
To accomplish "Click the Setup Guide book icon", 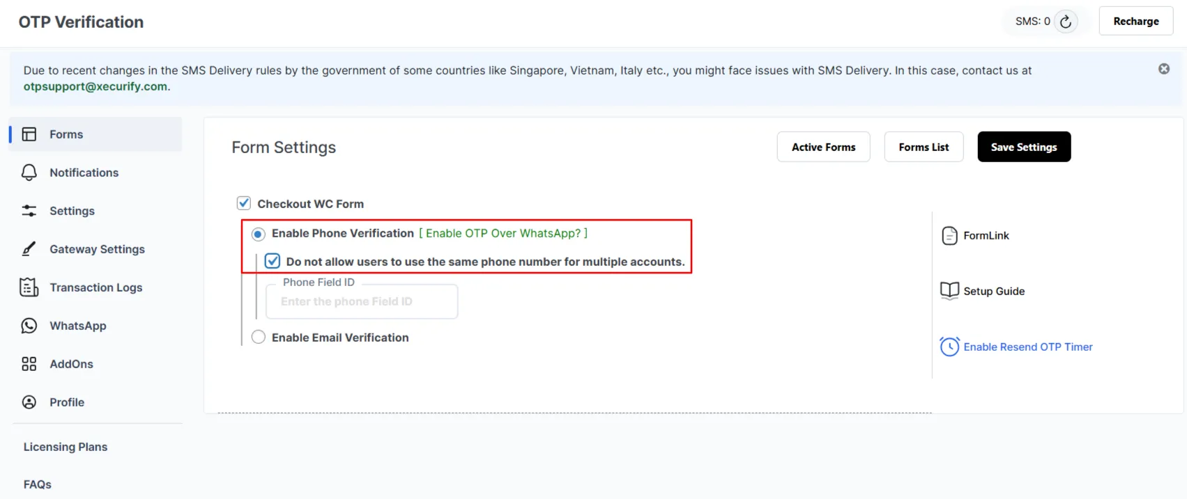I will (x=949, y=291).
